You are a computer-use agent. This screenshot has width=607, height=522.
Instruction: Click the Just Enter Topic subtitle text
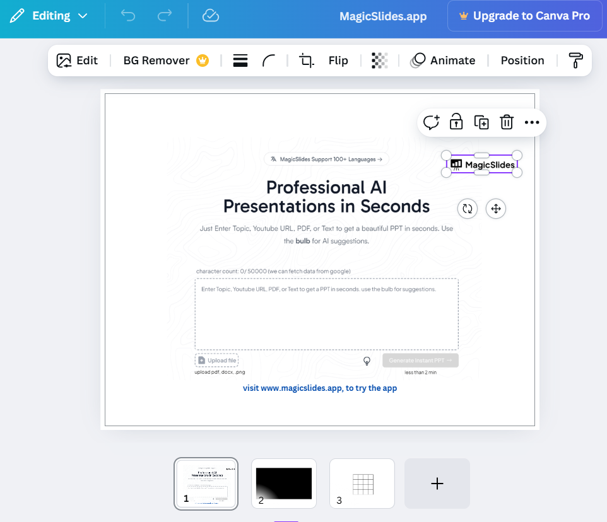pyautogui.click(x=326, y=235)
